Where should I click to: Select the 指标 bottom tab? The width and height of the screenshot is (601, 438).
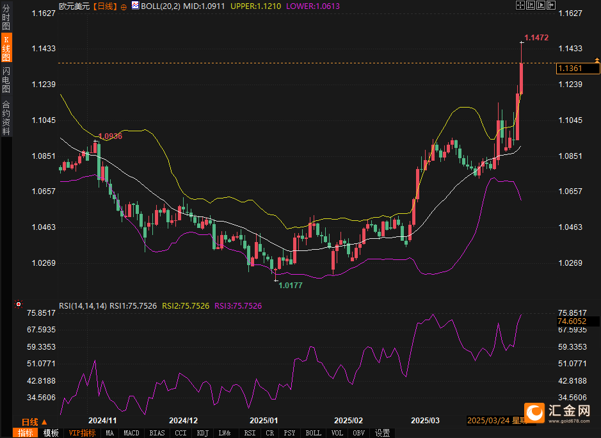[x=26, y=433]
